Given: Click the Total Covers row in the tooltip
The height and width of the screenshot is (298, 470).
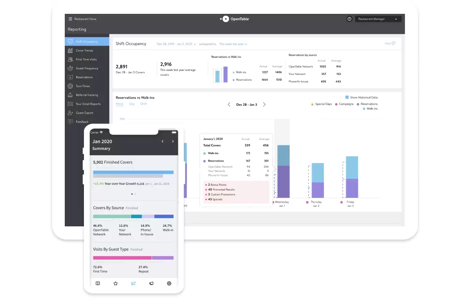Looking at the screenshot, I should pos(236,145).
